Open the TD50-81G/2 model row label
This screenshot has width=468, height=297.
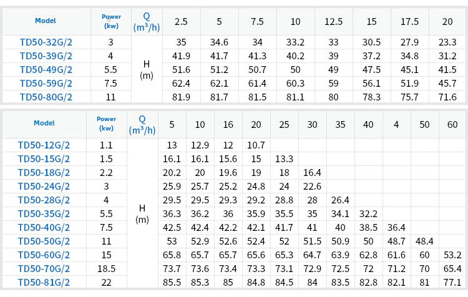44,282
